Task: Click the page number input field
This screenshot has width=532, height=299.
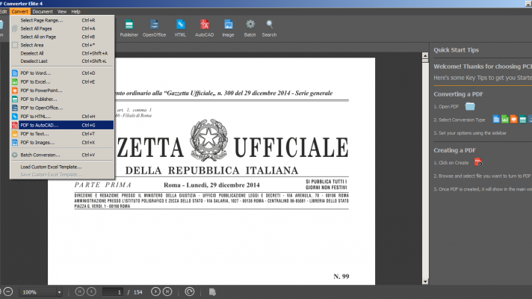Action: coord(114,292)
